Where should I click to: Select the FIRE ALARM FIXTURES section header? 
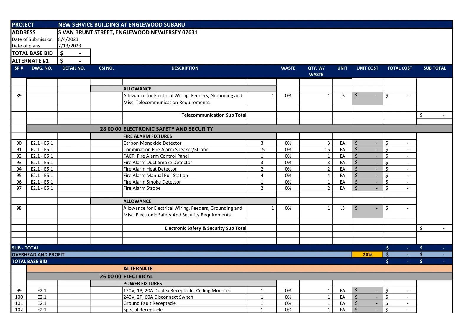[x=183, y=136]
